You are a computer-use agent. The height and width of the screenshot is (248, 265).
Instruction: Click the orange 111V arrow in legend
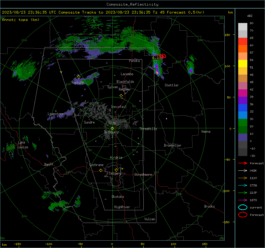[x=243, y=178]
